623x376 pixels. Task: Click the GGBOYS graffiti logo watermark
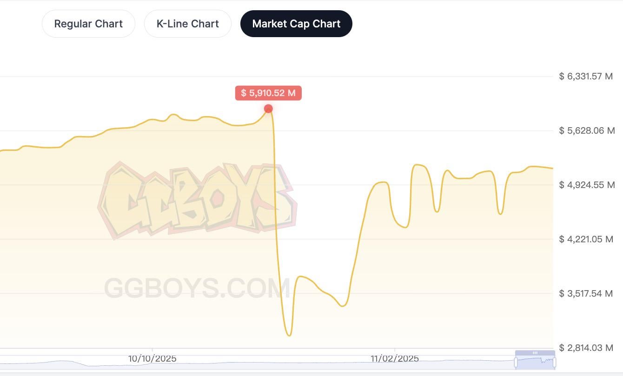coord(197,200)
